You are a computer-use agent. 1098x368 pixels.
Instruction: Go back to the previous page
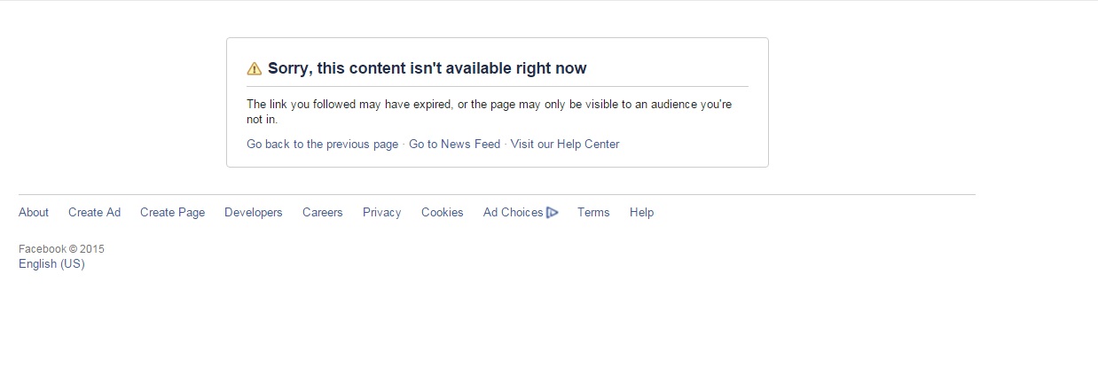click(x=322, y=145)
